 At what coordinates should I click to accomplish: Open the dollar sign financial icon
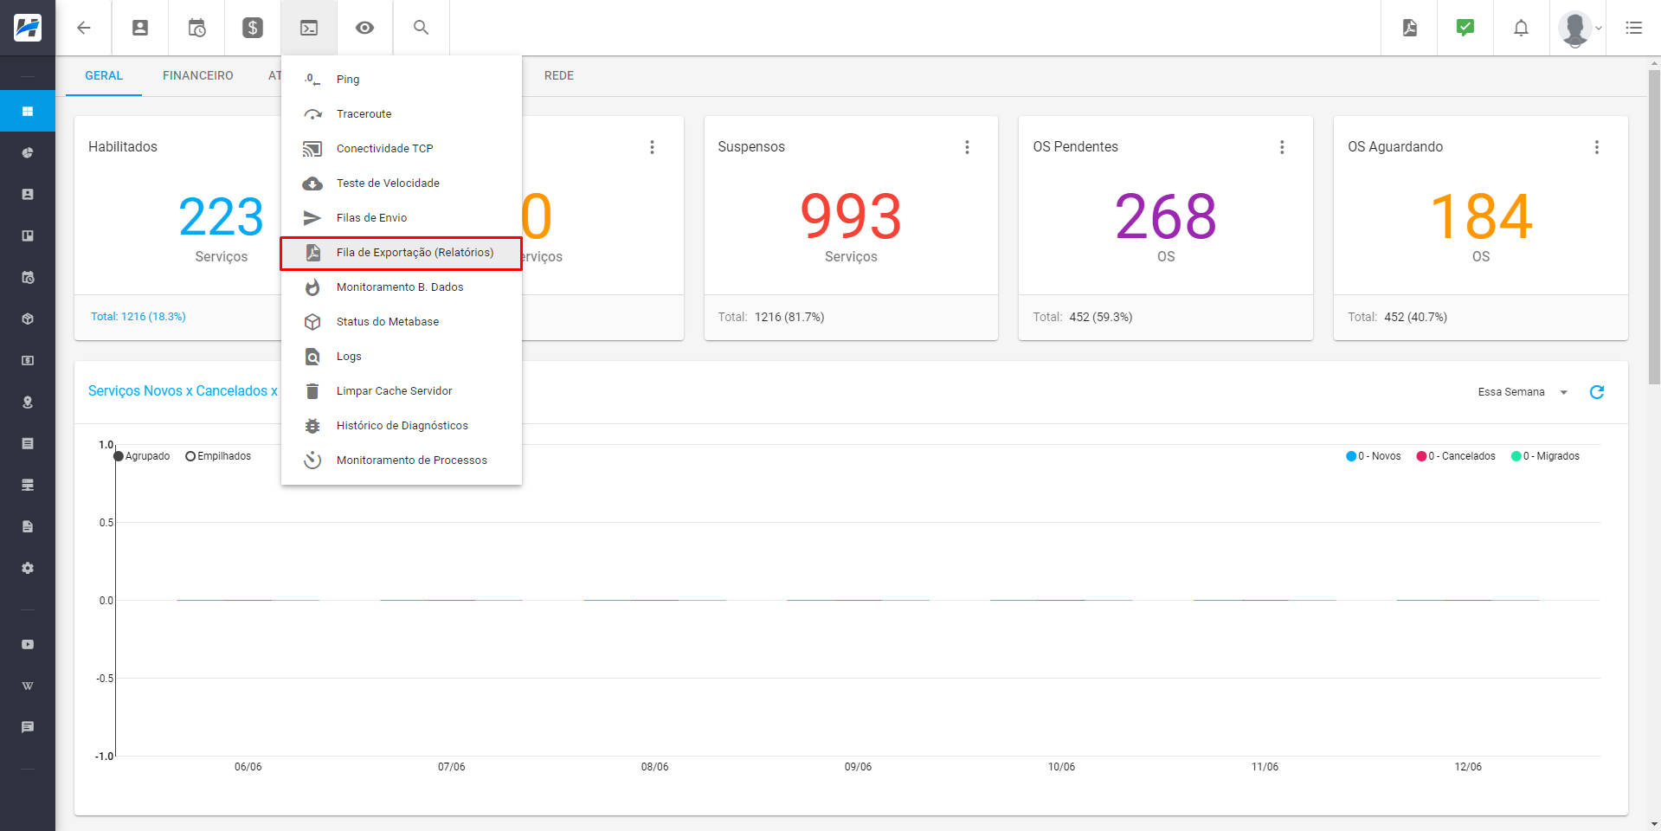tap(253, 28)
